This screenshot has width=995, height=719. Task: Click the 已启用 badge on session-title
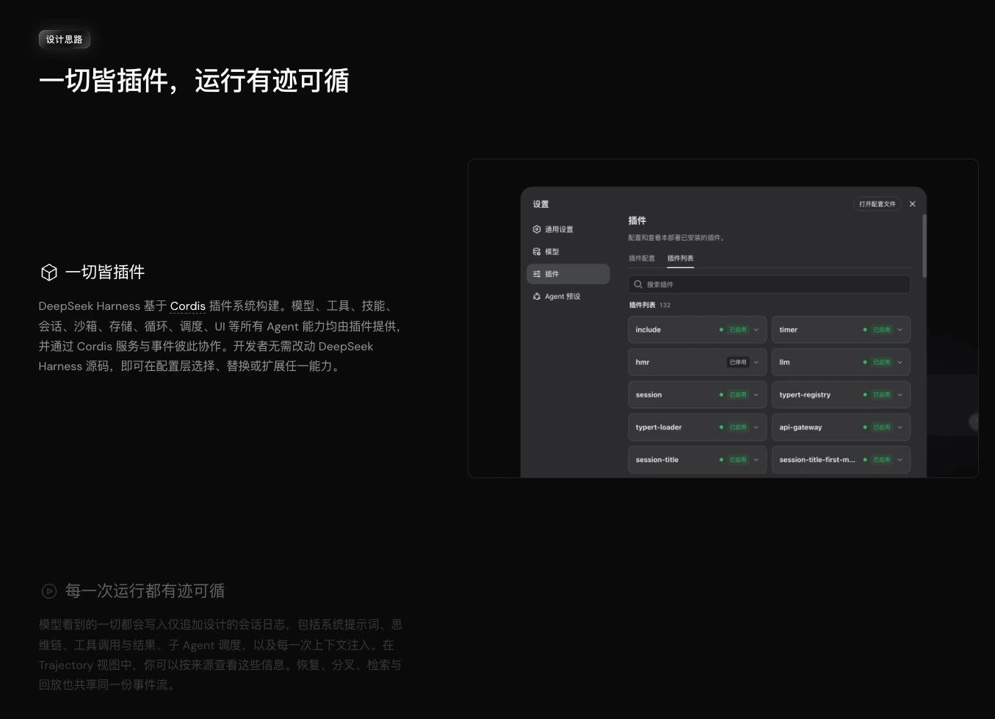(738, 460)
